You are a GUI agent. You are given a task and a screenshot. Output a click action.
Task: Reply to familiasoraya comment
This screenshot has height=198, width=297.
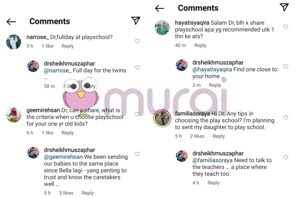(219, 136)
